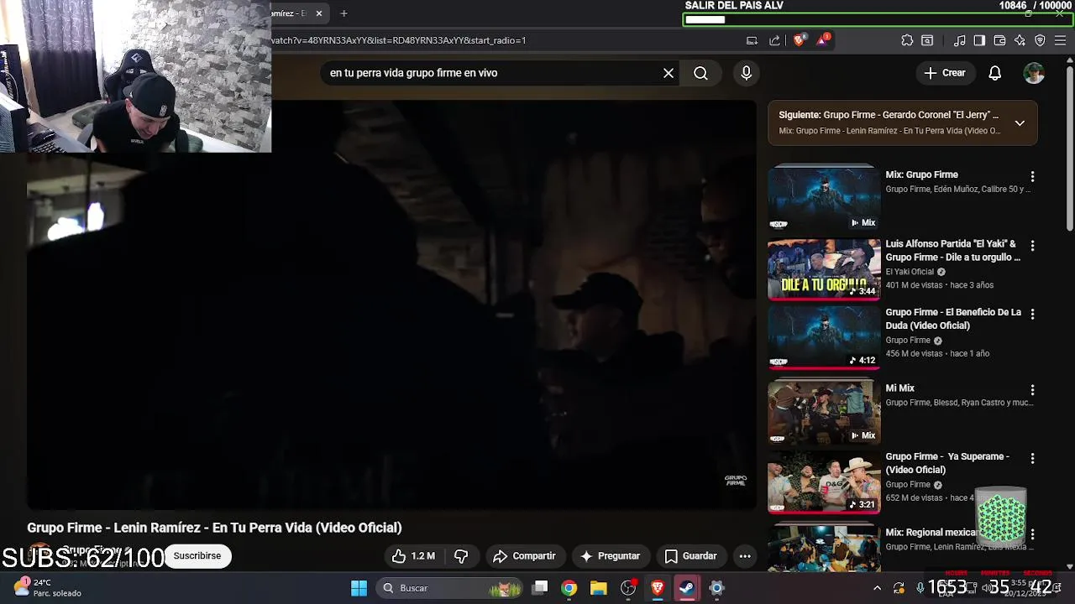Expand the Siguiente playlist panel chevron
The height and width of the screenshot is (604, 1075).
(x=1020, y=123)
